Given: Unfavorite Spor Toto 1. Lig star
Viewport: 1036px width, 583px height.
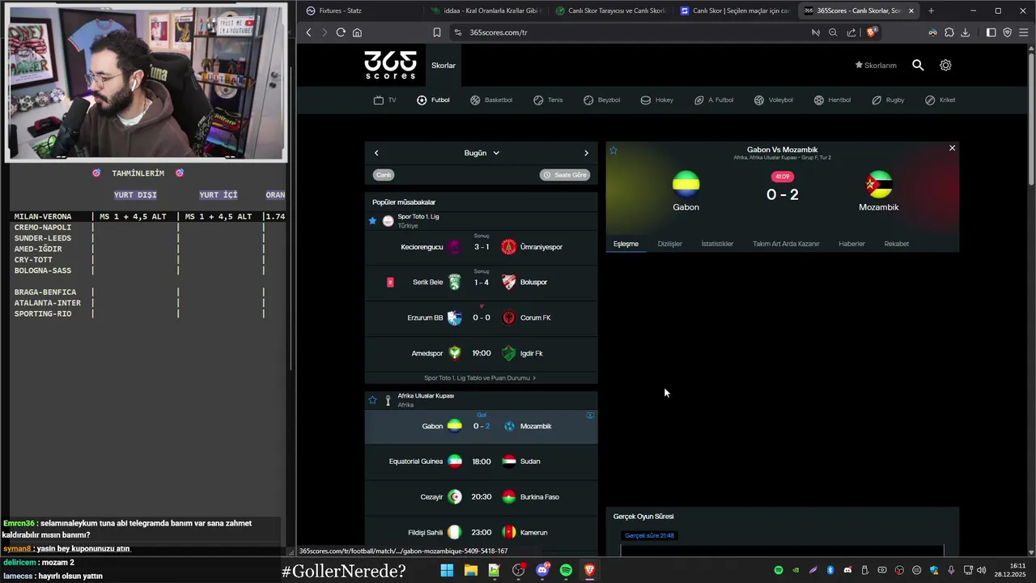Looking at the screenshot, I should [x=372, y=220].
